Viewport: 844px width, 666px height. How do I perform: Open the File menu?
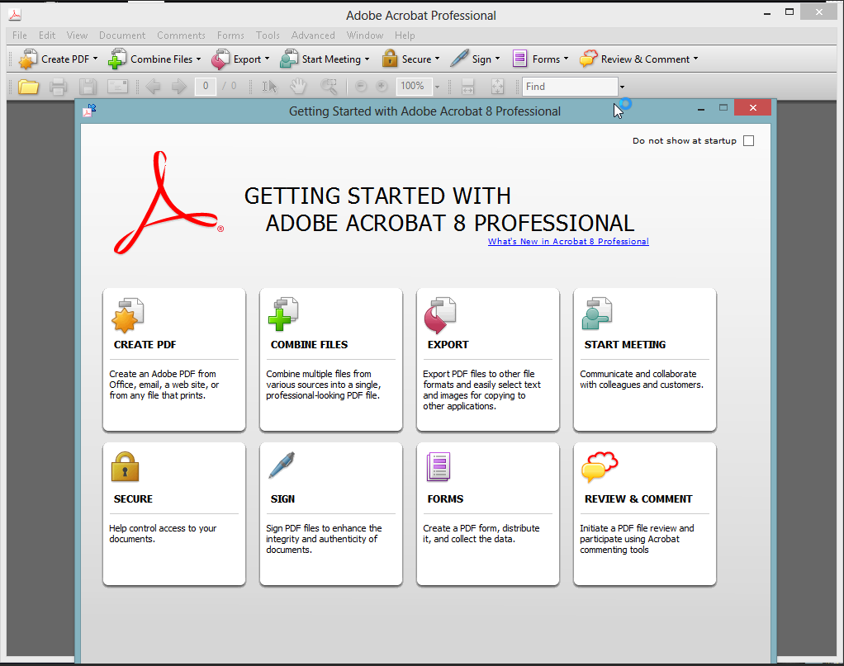point(19,35)
